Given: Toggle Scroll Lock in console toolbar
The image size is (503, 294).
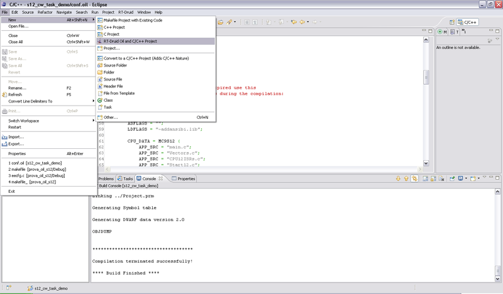Looking at the screenshot, I should coord(433,178).
